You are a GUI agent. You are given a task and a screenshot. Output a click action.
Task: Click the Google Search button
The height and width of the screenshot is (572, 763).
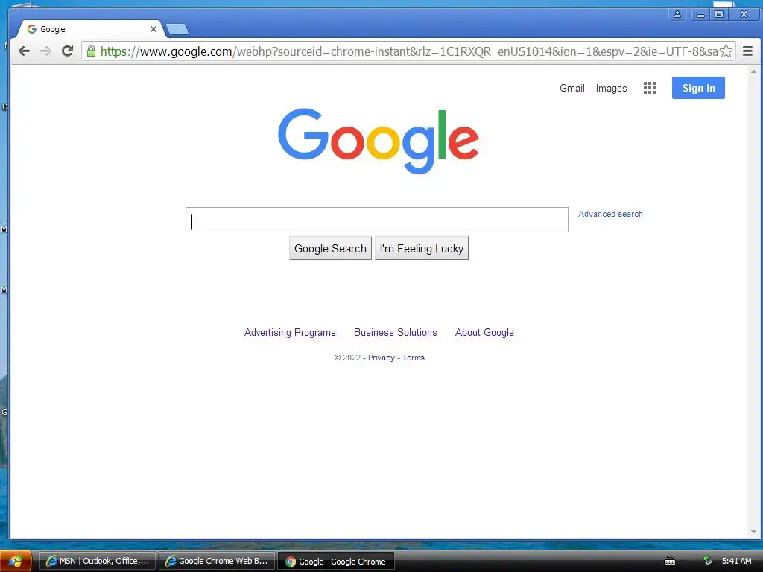(x=330, y=249)
